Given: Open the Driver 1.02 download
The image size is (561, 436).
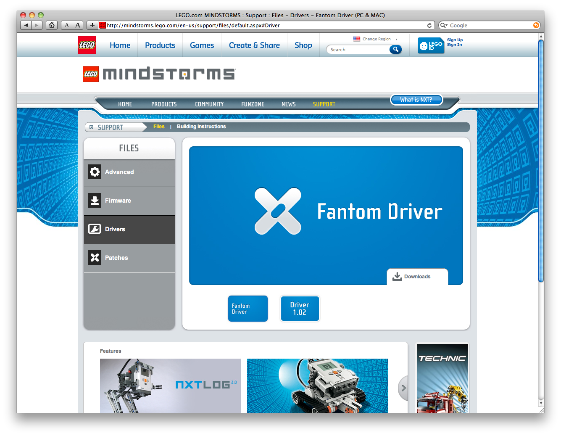Looking at the screenshot, I should (x=300, y=309).
